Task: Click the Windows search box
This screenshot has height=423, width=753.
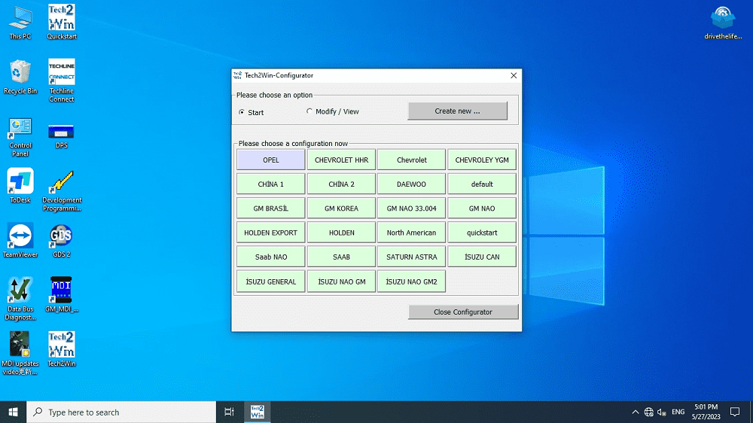Action: [124, 412]
